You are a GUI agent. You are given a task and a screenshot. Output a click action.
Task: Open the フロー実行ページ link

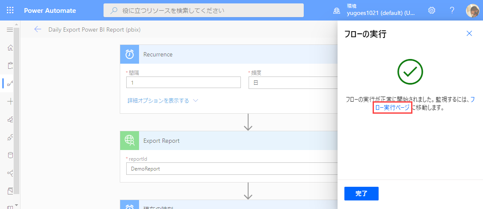coord(392,108)
